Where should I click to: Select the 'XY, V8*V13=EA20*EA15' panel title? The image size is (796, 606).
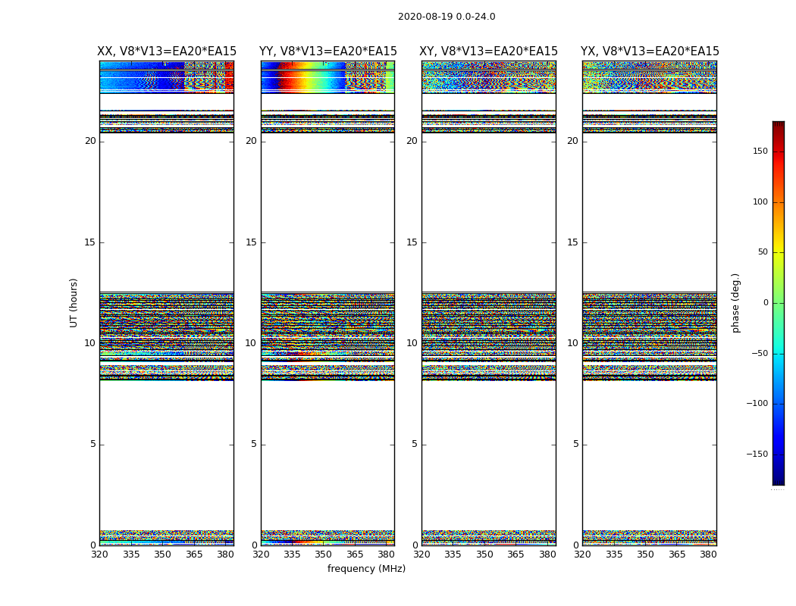(x=488, y=52)
